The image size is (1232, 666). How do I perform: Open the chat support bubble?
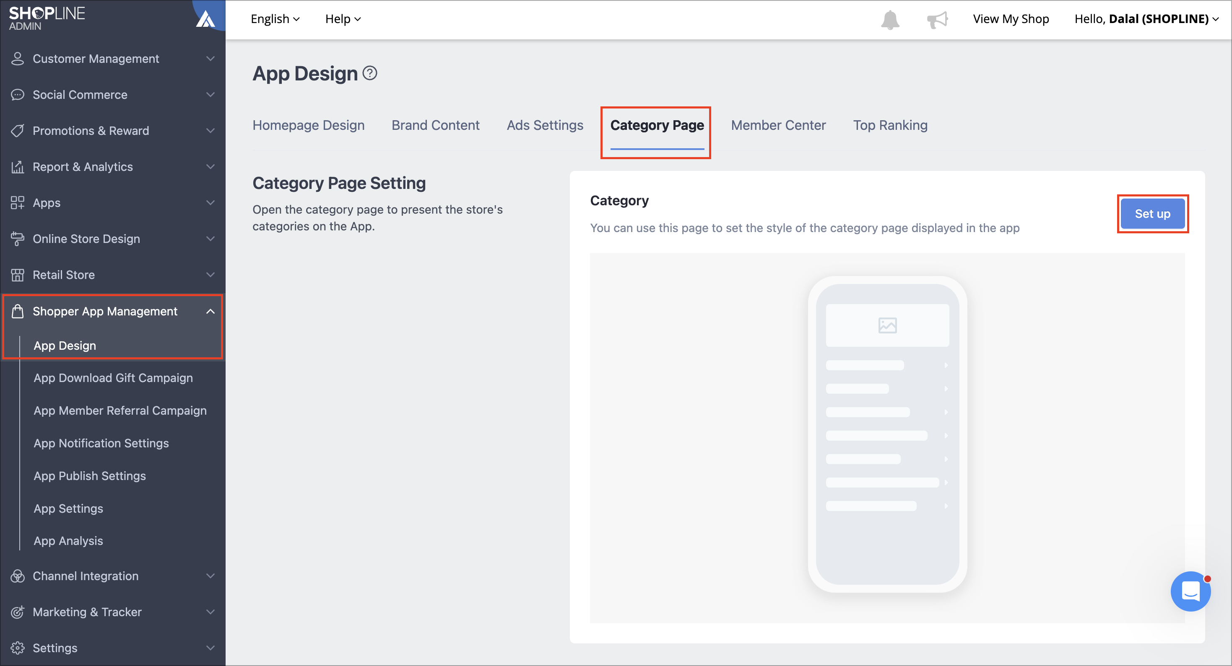tap(1190, 591)
